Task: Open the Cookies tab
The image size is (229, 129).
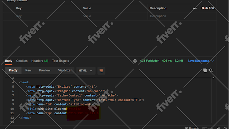Action: pyautogui.click(x=22, y=61)
